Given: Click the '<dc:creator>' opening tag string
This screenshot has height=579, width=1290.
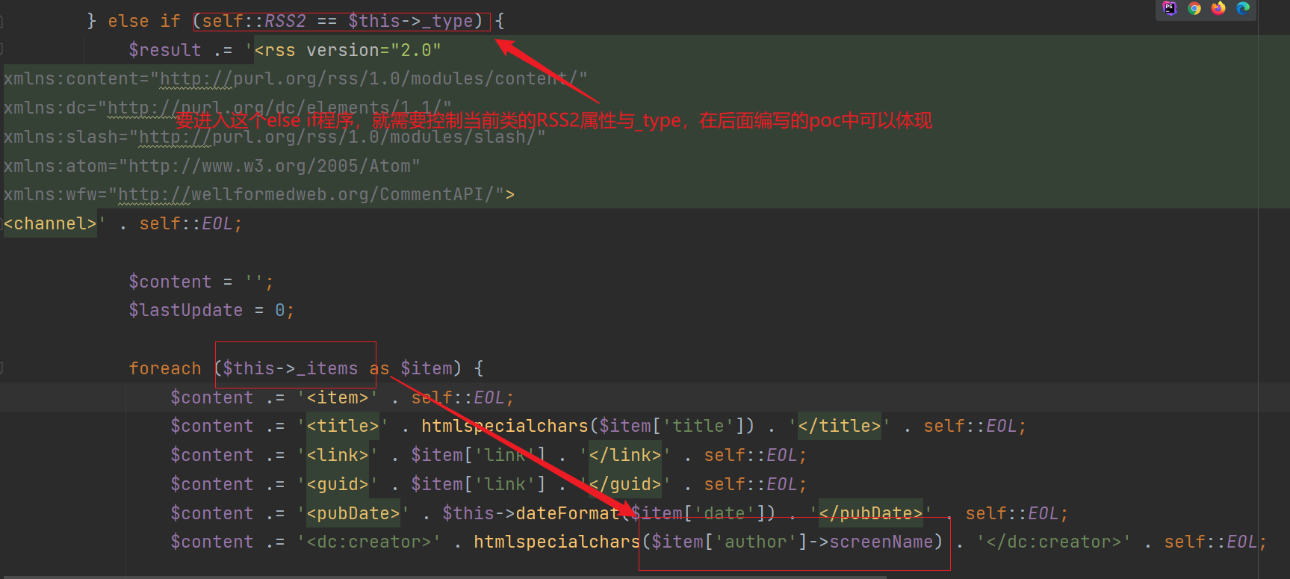Looking at the screenshot, I should coord(369,542).
